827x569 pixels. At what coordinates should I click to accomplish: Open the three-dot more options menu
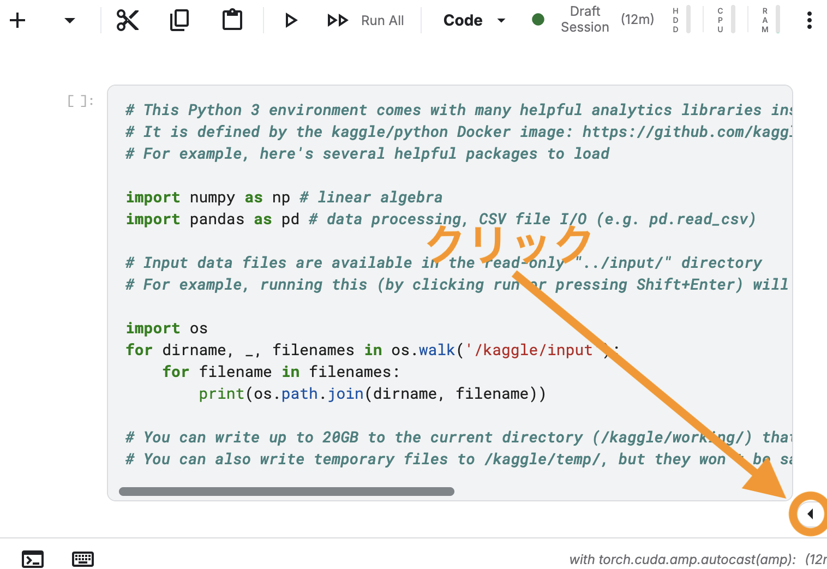[809, 21]
